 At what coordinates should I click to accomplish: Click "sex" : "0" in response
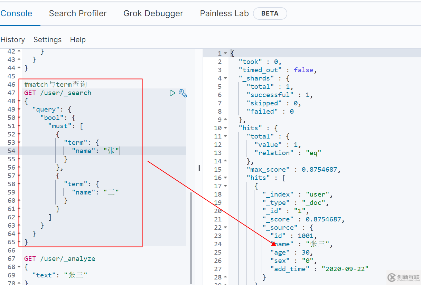(x=294, y=261)
